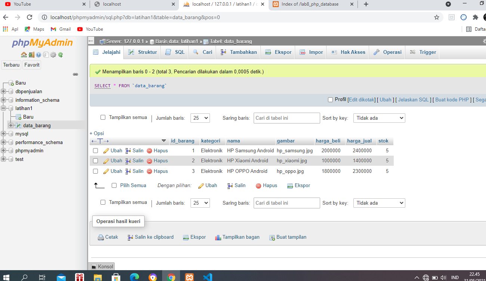Open the Sort by key dropdown
Screen dimensions: 486x281
379,118
